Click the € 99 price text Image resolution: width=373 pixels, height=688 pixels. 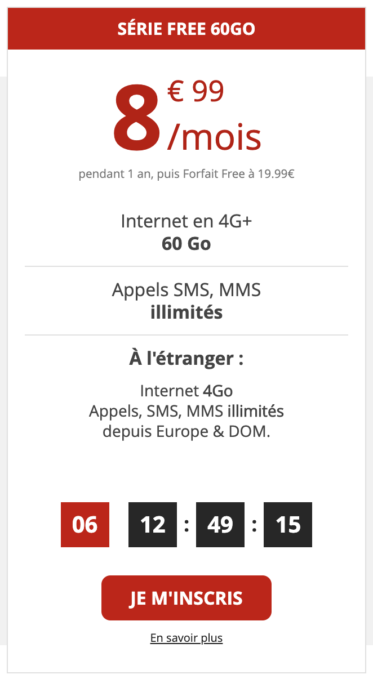(x=196, y=92)
